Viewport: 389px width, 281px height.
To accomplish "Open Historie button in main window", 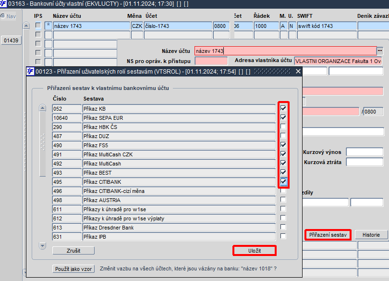I will click(371, 235).
